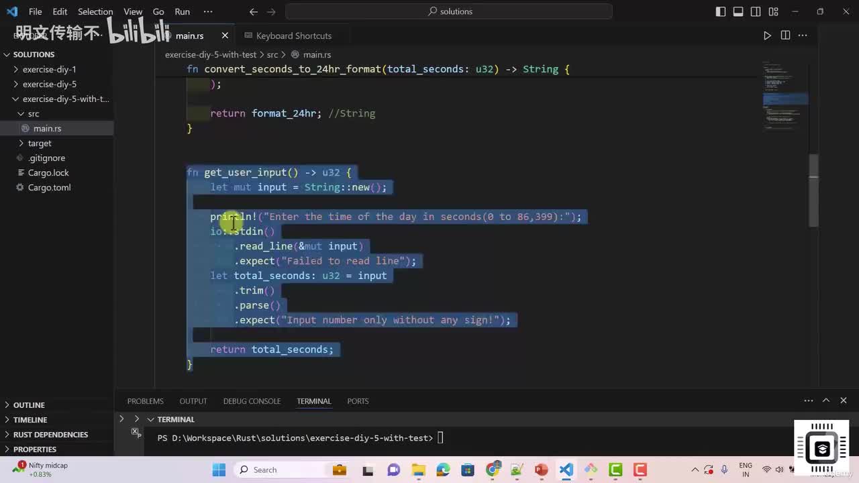Viewport: 859px width, 483px height.
Task: Switch to the PORTS panel tab
Action: click(x=358, y=401)
